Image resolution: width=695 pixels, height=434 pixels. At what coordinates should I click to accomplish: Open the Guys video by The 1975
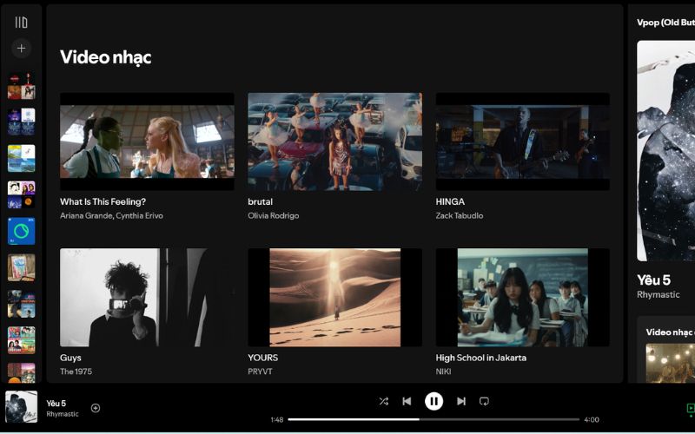147,297
